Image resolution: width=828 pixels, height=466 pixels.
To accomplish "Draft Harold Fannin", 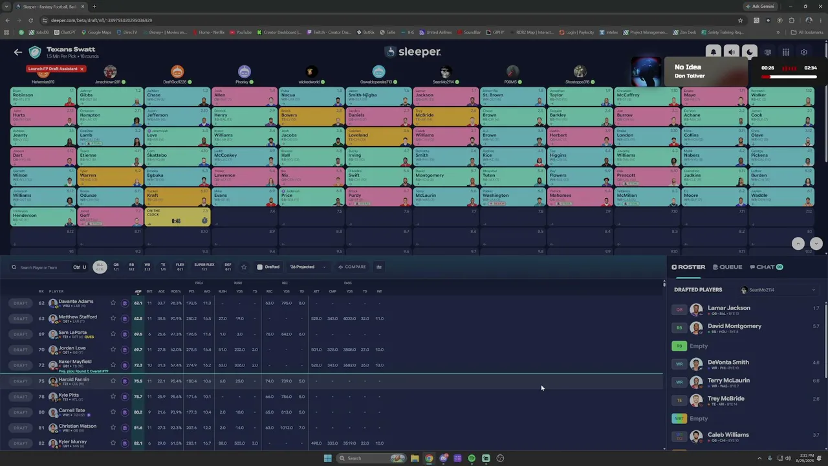I will (21, 381).
